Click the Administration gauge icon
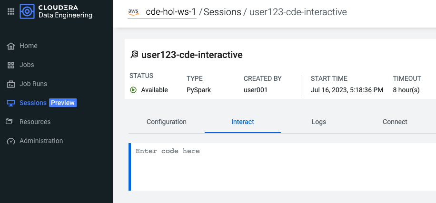436x203 pixels. (11, 141)
